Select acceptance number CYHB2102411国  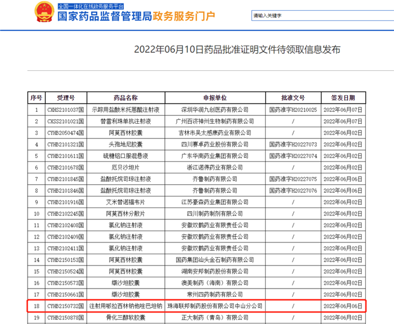(x=66, y=249)
